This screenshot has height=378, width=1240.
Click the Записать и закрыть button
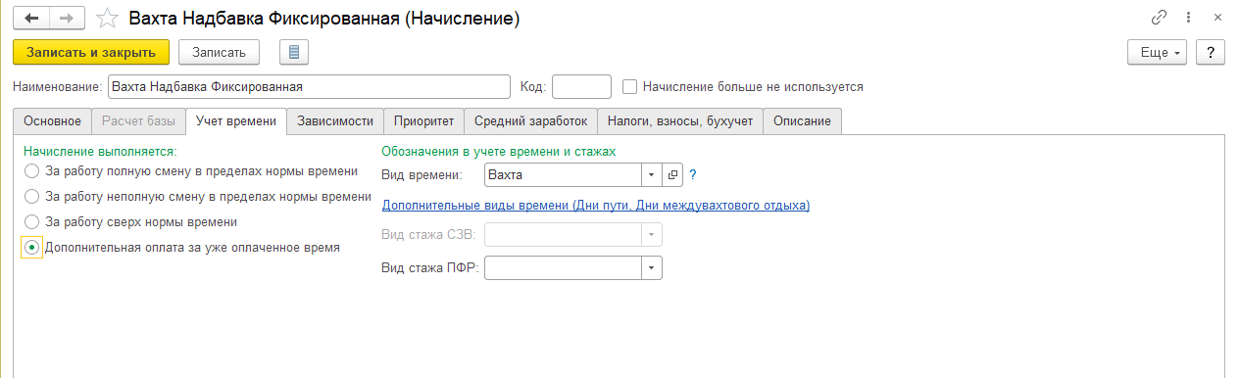91,52
